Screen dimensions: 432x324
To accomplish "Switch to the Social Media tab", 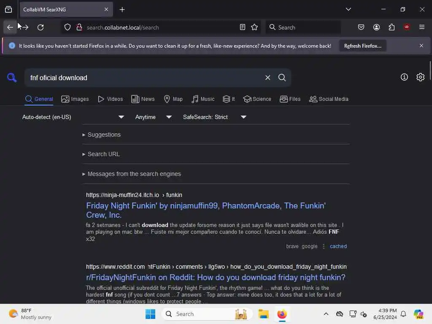I will point(328,99).
